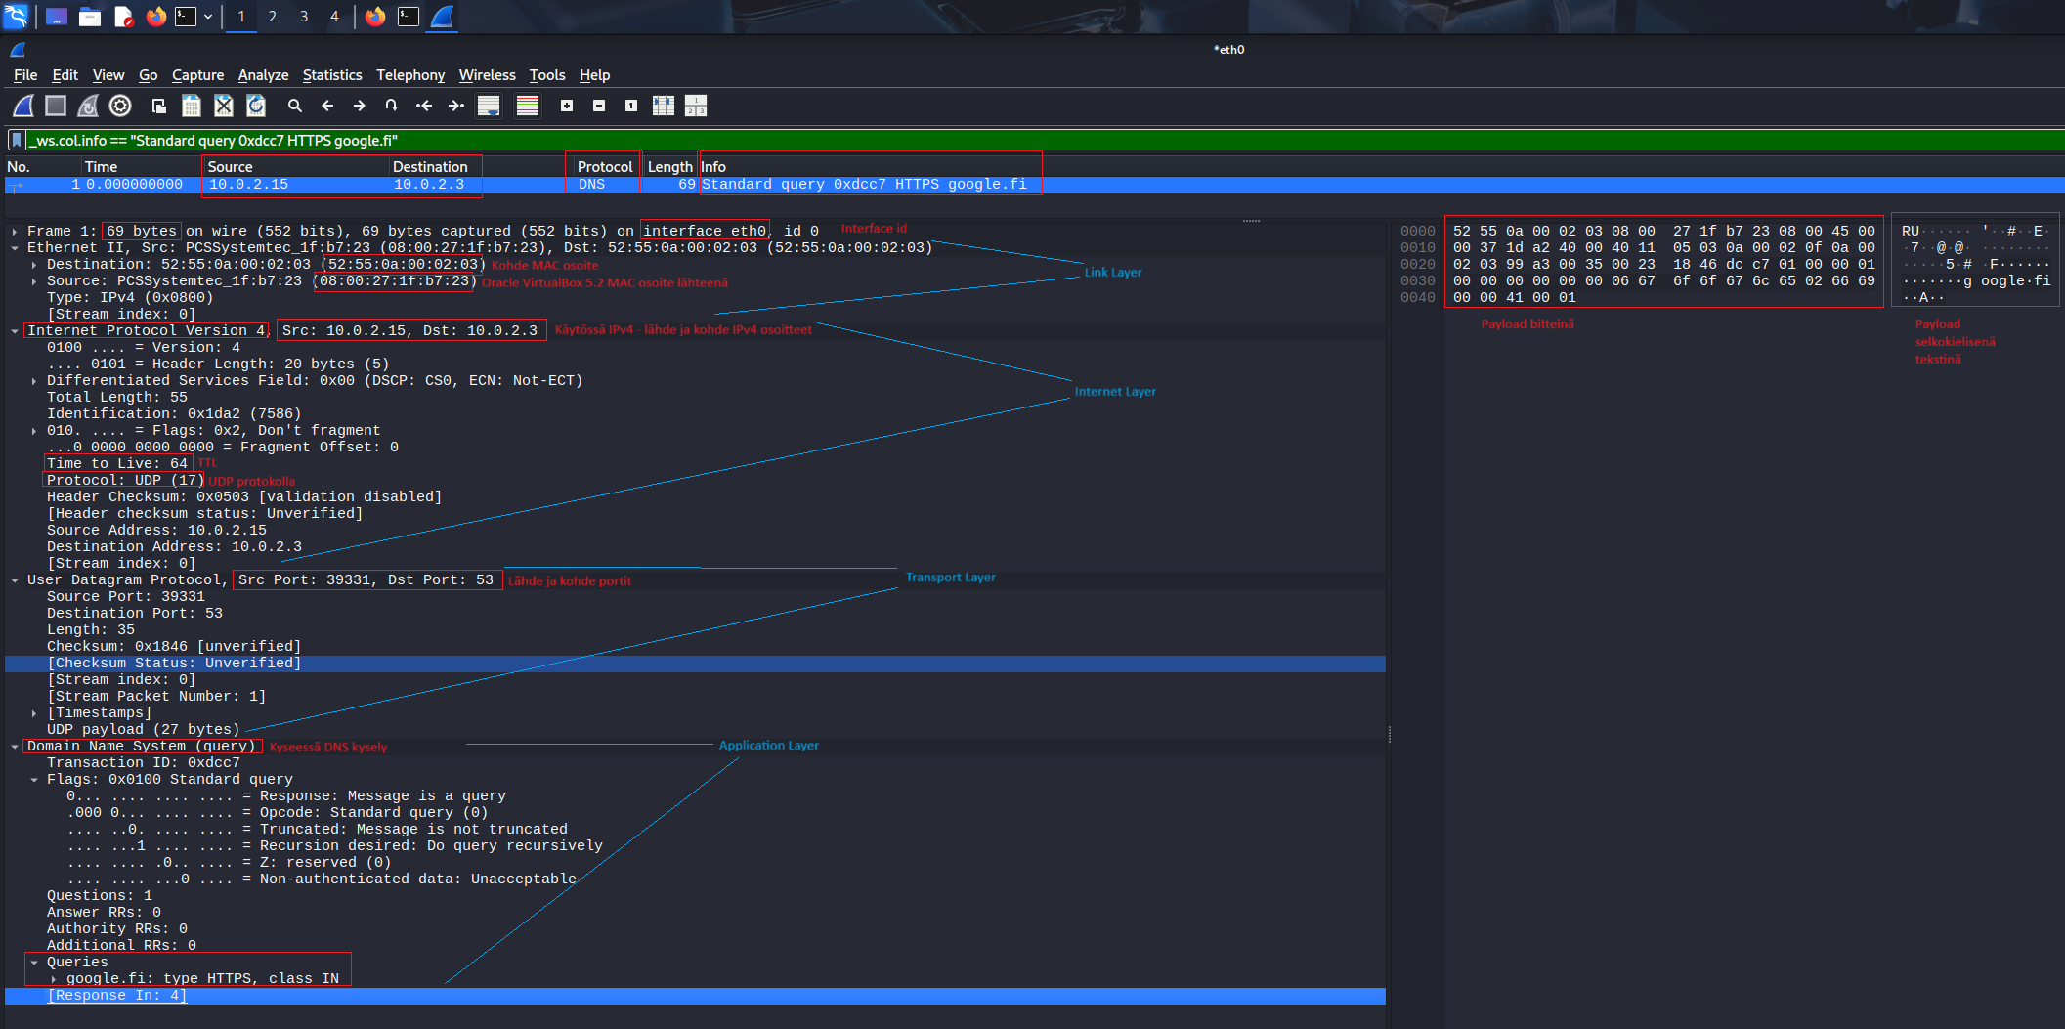This screenshot has width=2065, height=1029.
Task: Expand the Frame 1 details row
Action: 15,232
